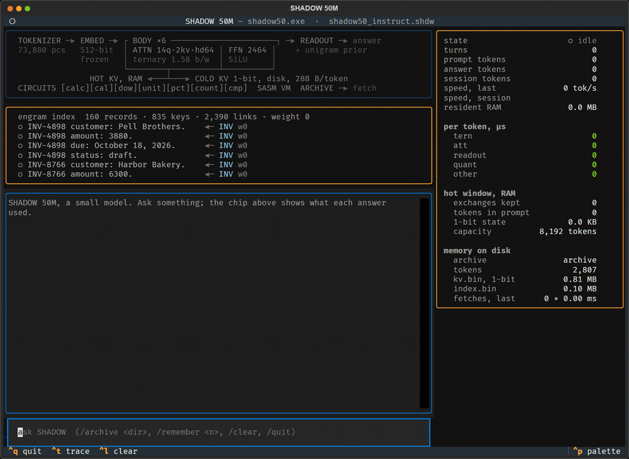This screenshot has width=629, height=459.
Task: Click the INV tag on the Pell Brothers row
Action: [226, 127]
